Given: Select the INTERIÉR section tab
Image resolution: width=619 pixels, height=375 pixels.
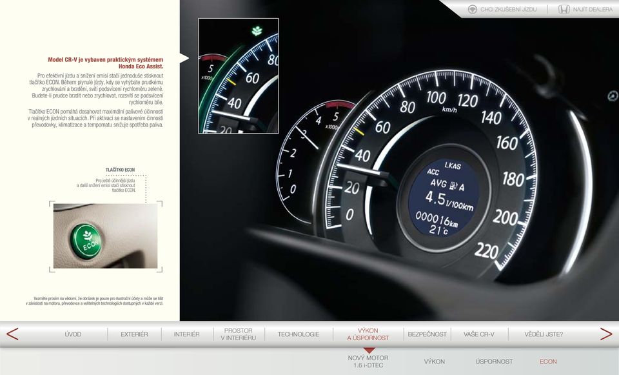Looking at the screenshot, I should 187,334.
